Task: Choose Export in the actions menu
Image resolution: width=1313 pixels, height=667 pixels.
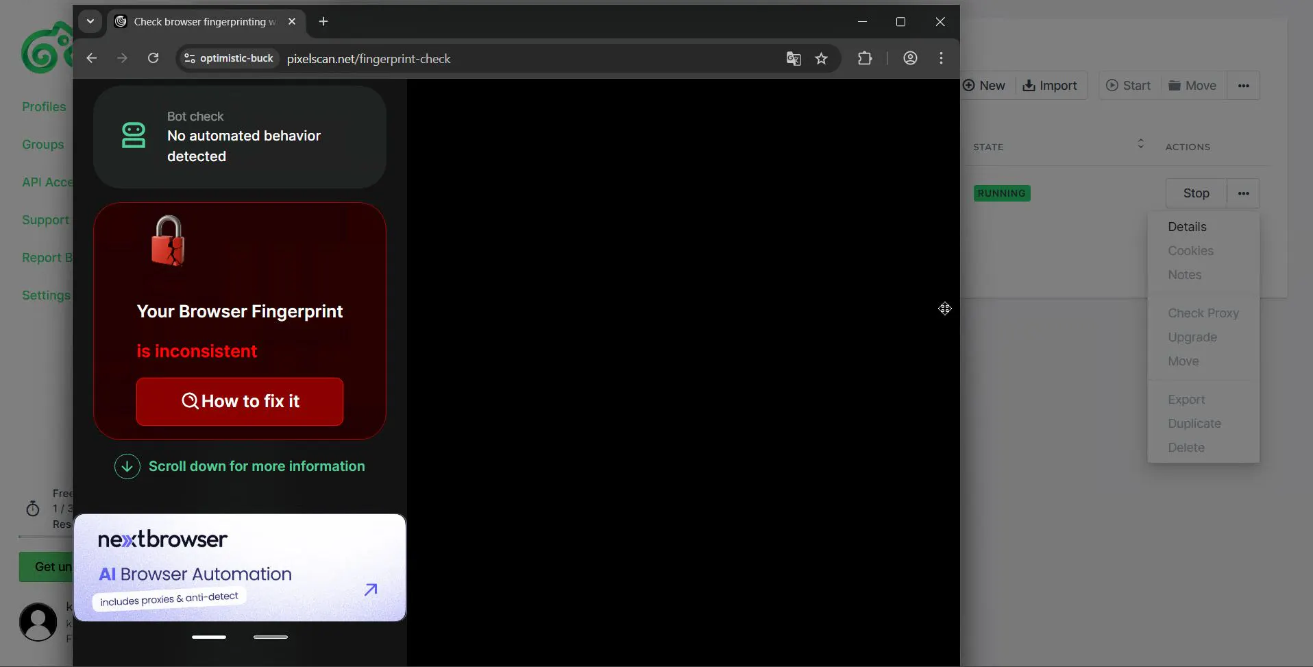Action: coord(1186,400)
